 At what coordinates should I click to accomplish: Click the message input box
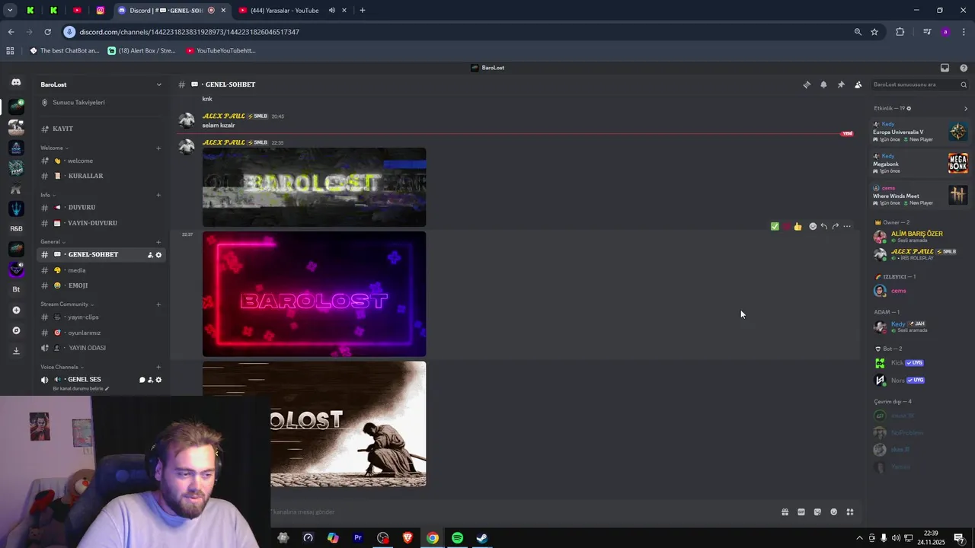[x=518, y=512]
